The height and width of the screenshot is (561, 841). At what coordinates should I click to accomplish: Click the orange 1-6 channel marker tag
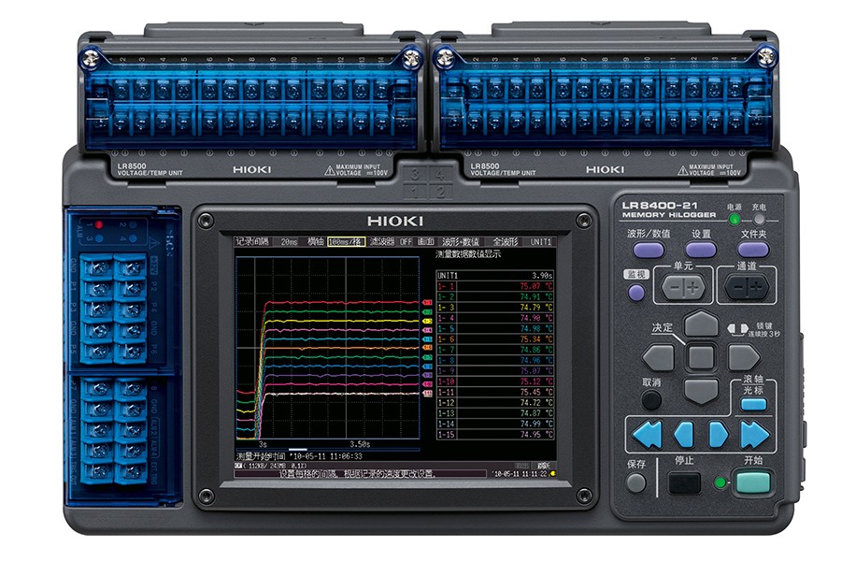tap(427, 349)
